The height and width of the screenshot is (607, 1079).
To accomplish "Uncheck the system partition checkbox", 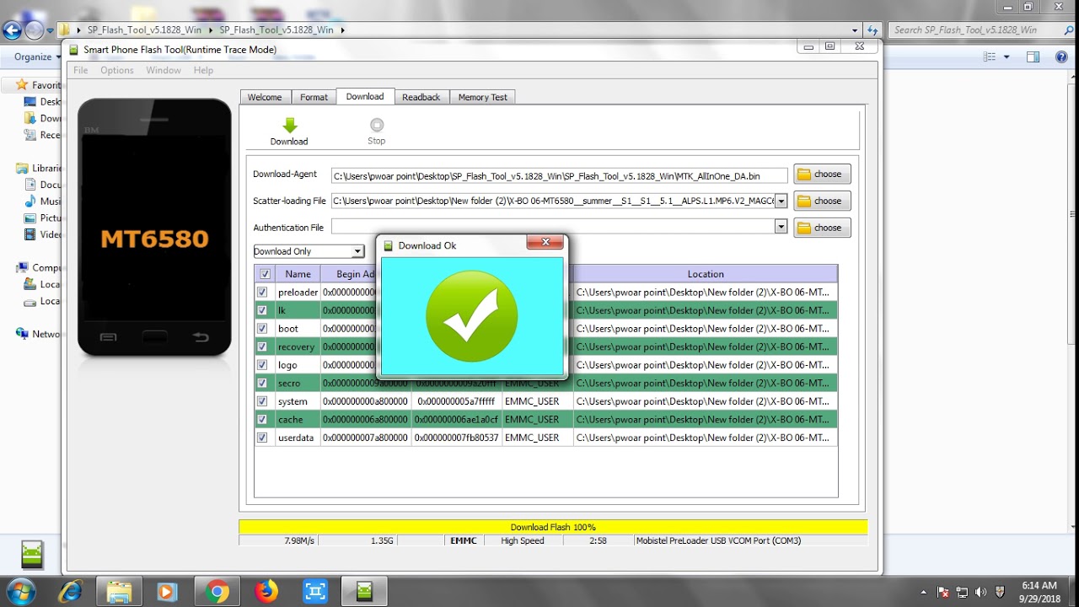I will point(262,401).
